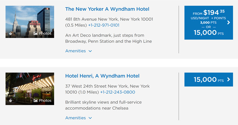Screen dimensions: 238x125
Task: Click the photo gallery icon on Hotel Henri image
Action: click(x=35, y=100)
